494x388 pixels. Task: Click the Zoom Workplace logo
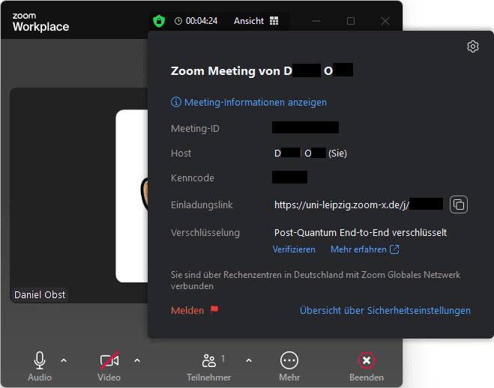coord(40,22)
